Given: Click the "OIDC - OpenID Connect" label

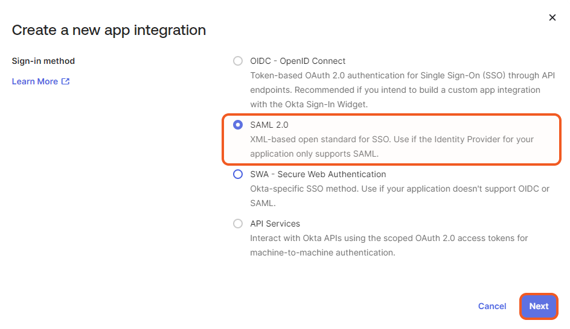Looking at the screenshot, I should 298,61.
